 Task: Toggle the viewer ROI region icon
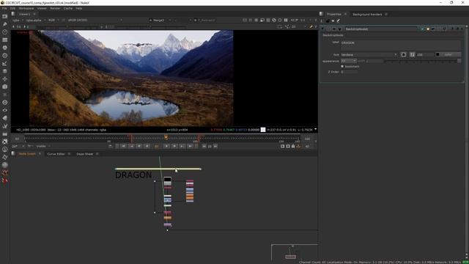[x=279, y=26]
